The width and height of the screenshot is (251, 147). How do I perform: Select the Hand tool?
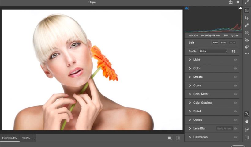(247, 122)
